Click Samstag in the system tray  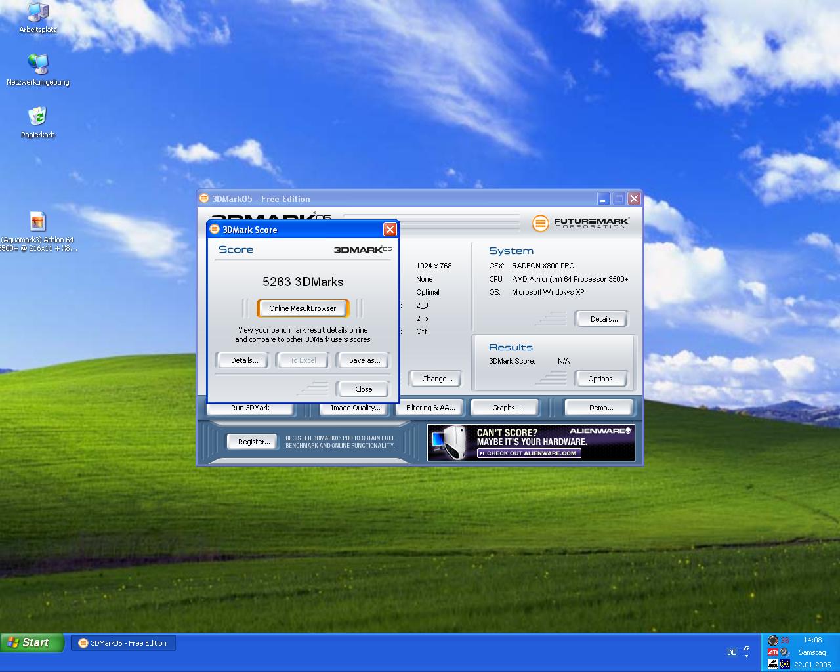point(812,652)
